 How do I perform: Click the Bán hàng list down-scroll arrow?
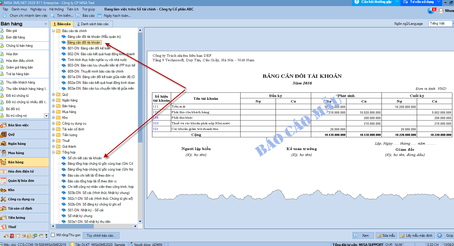(46, 116)
